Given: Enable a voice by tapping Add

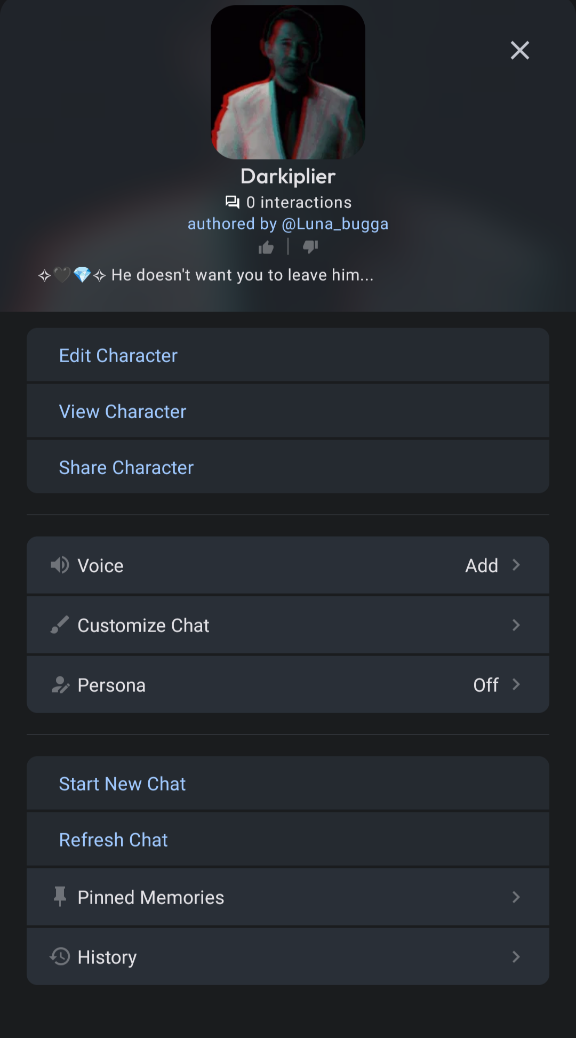Looking at the screenshot, I should coord(481,565).
